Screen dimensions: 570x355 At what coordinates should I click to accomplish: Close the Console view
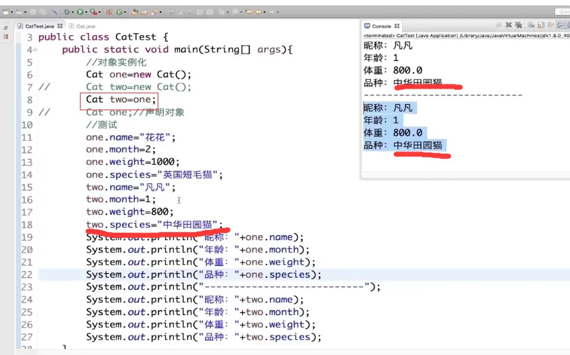397,26
